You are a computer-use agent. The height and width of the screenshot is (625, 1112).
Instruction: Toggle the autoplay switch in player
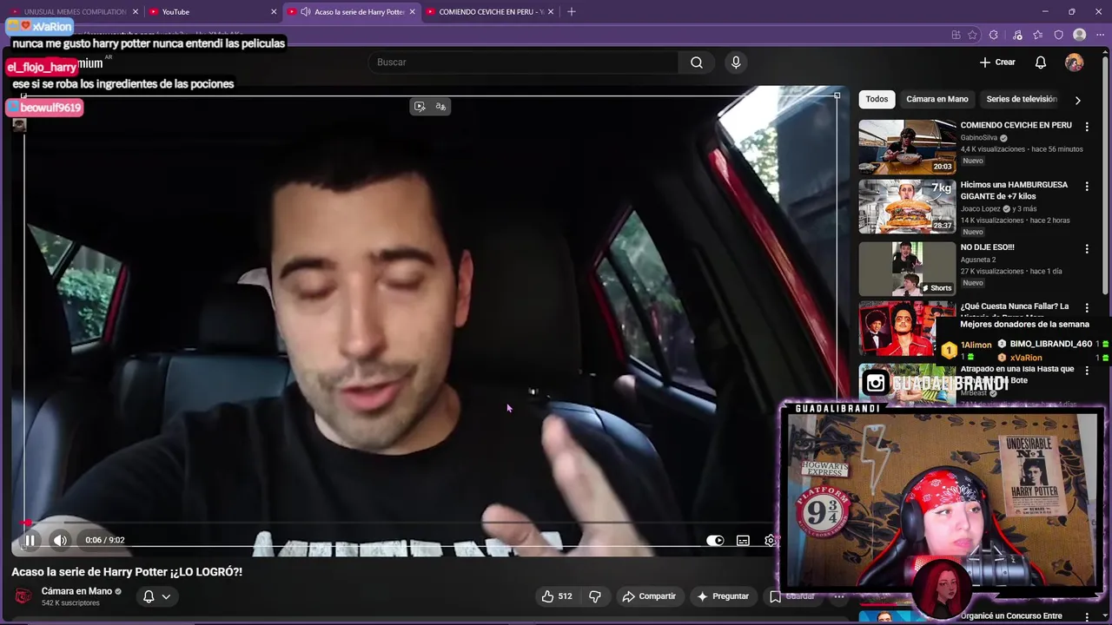click(715, 540)
